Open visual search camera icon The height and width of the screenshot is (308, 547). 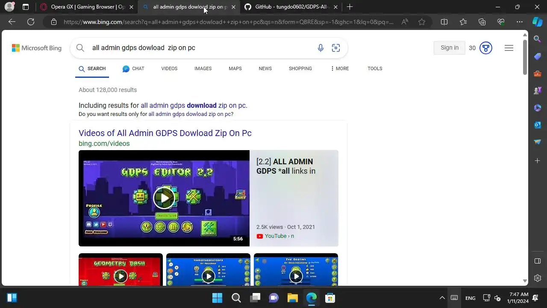pos(336,48)
